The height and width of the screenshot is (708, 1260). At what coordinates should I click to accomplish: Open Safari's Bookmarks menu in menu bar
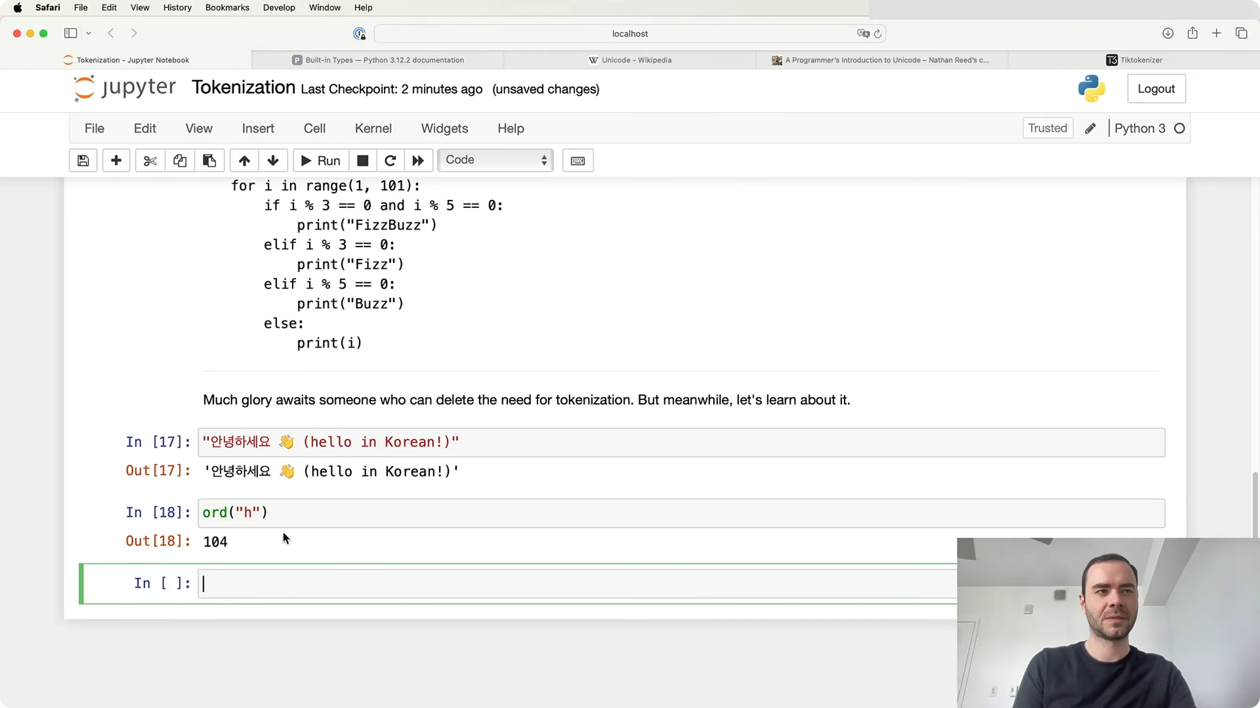click(x=227, y=7)
